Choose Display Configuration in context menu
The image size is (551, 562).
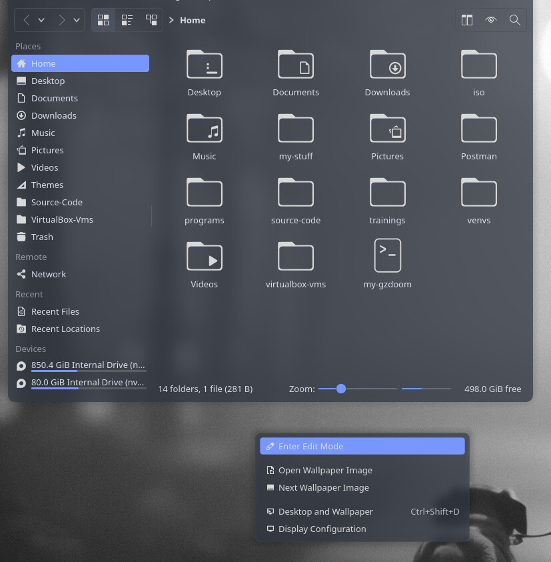pos(322,529)
